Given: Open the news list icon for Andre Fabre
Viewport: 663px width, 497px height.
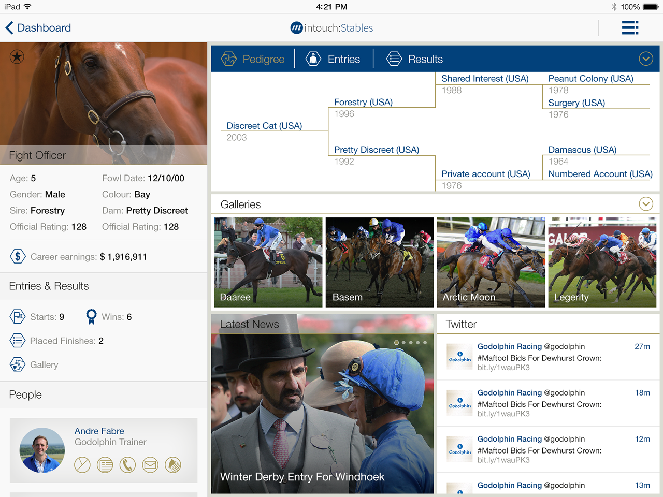Looking at the screenshot, I should [105, 465].
